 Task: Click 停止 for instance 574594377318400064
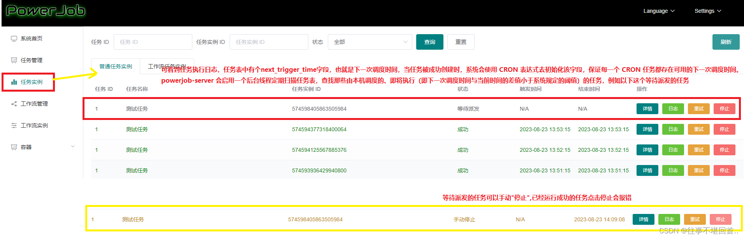pyautogui.click(x=725, y=129)
